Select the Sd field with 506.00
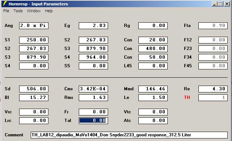Screen dimensions: 232x141 (34, 89)
